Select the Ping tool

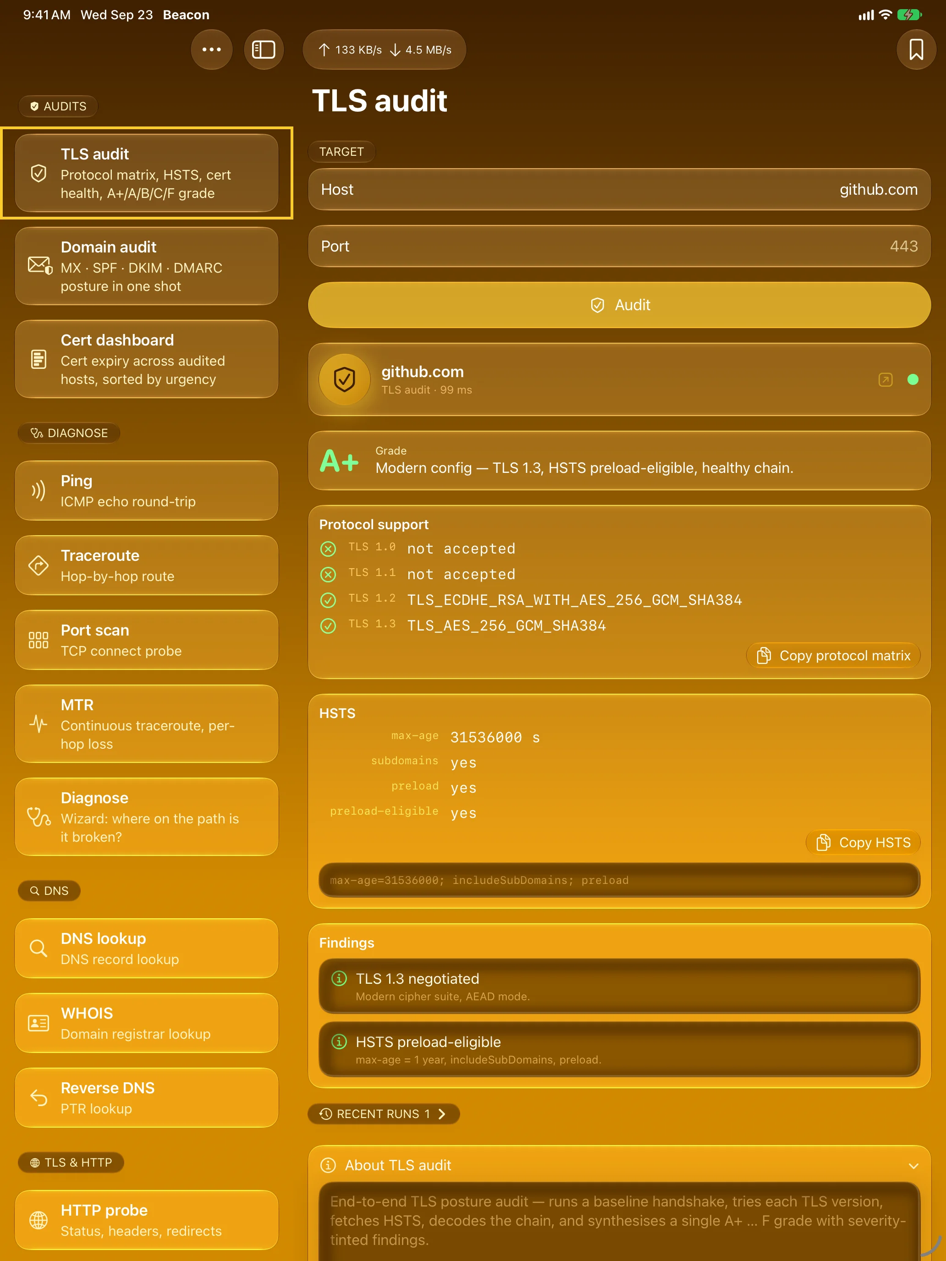click(x=147, y=490)
